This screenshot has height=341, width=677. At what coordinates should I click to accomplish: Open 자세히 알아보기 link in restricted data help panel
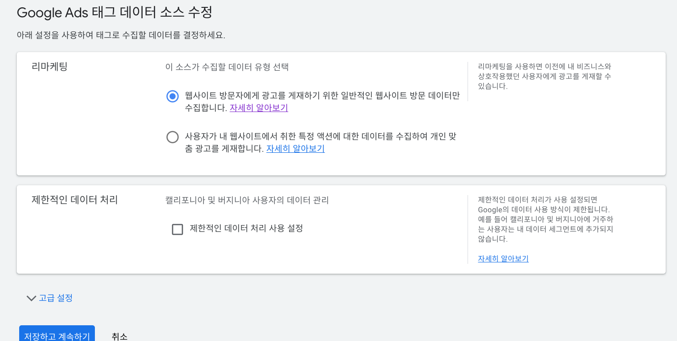(503, 258)
